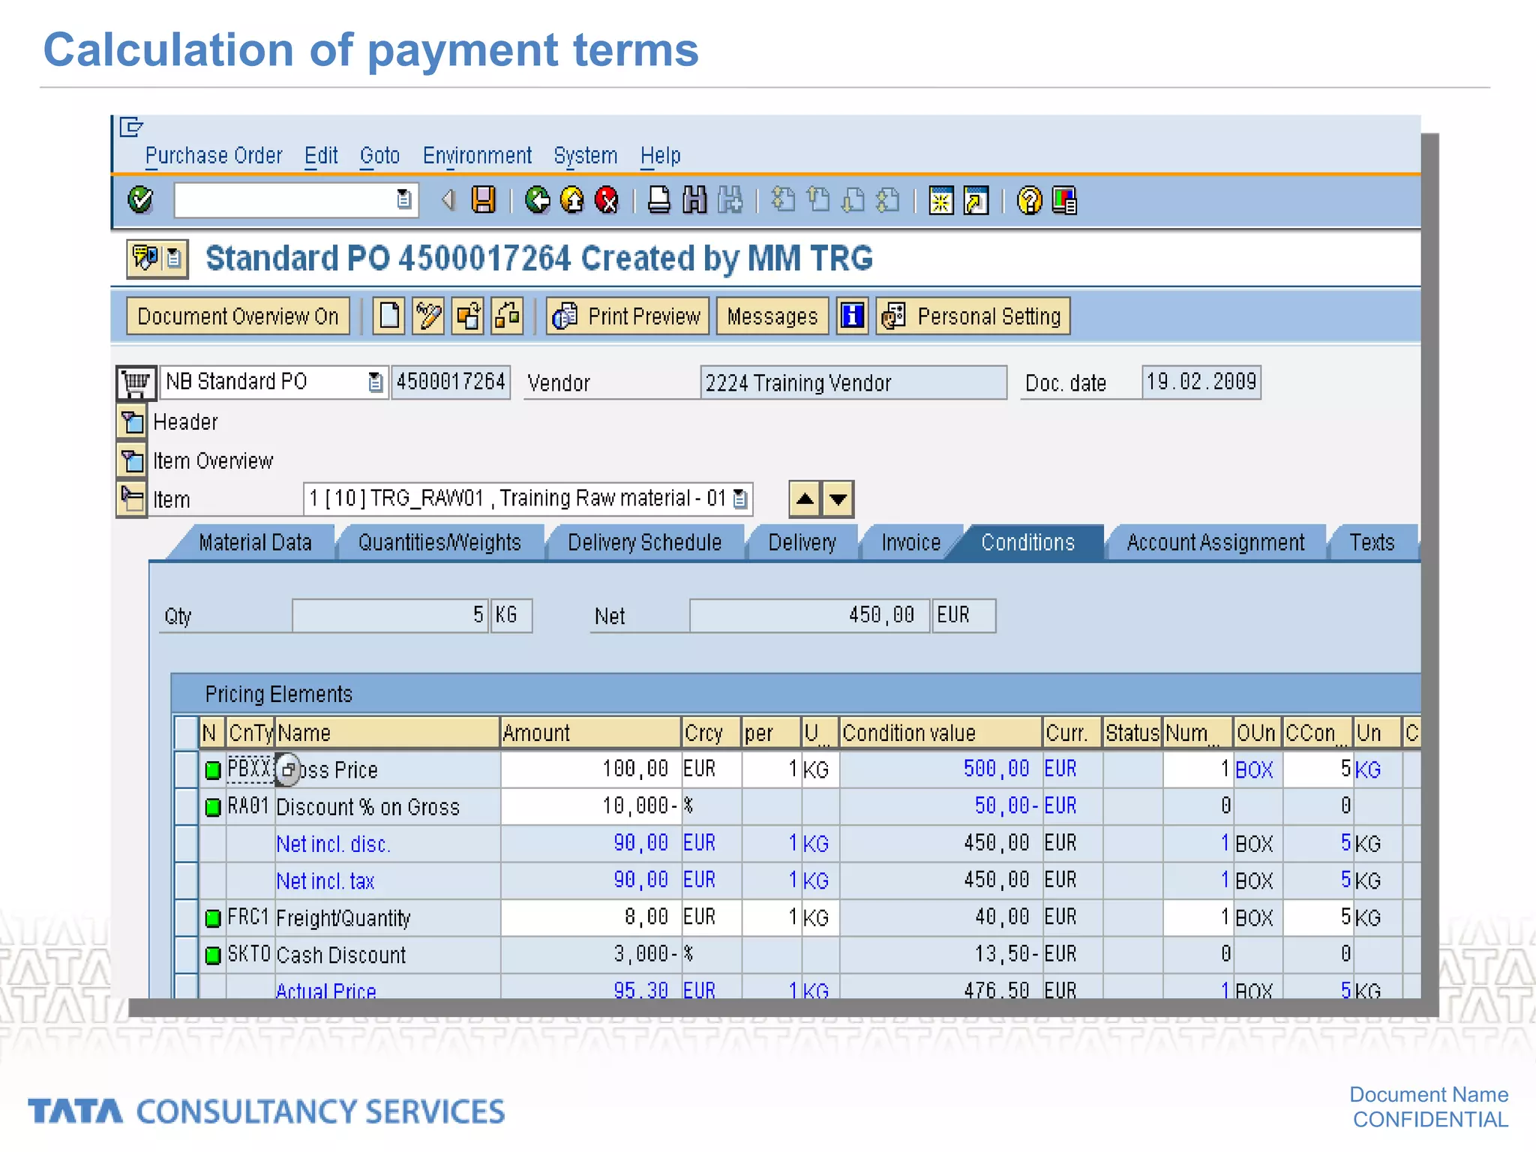The height and width of the screenshot is (1152, 1536).
Task: Click the Find binoculars icon
Action: (x=694, y=200)
